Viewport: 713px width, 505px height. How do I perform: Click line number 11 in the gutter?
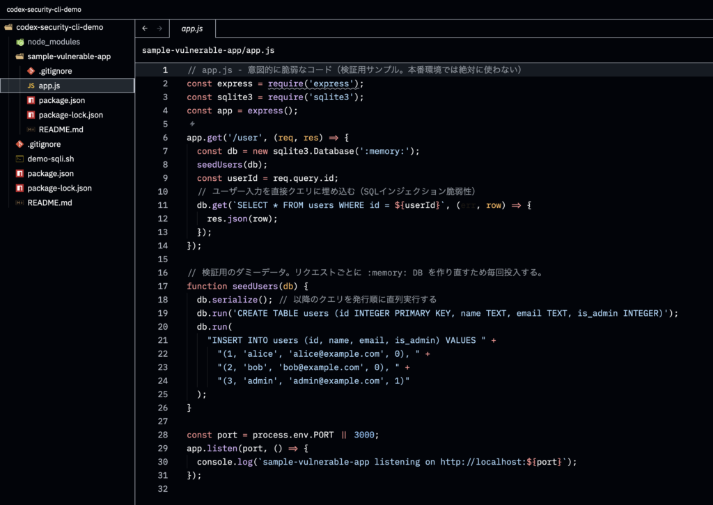pos(163,205)
